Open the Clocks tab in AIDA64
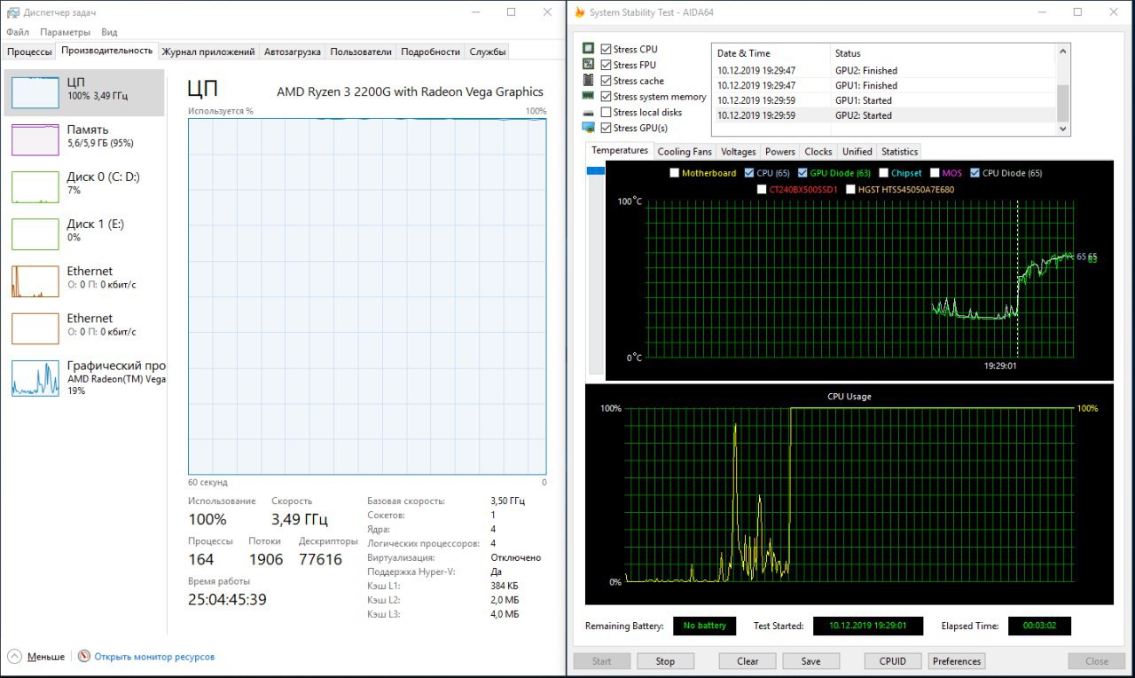The height and width of the screenshot is (678, 1135). [x=818, y=152]
